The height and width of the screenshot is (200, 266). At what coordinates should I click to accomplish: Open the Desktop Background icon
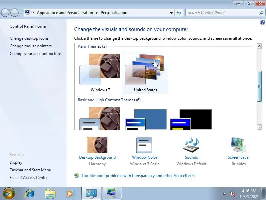(x=97, y=145)
